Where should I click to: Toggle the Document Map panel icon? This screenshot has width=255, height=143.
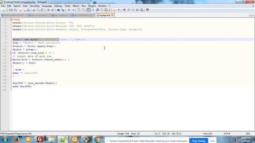tap(106, 10)
